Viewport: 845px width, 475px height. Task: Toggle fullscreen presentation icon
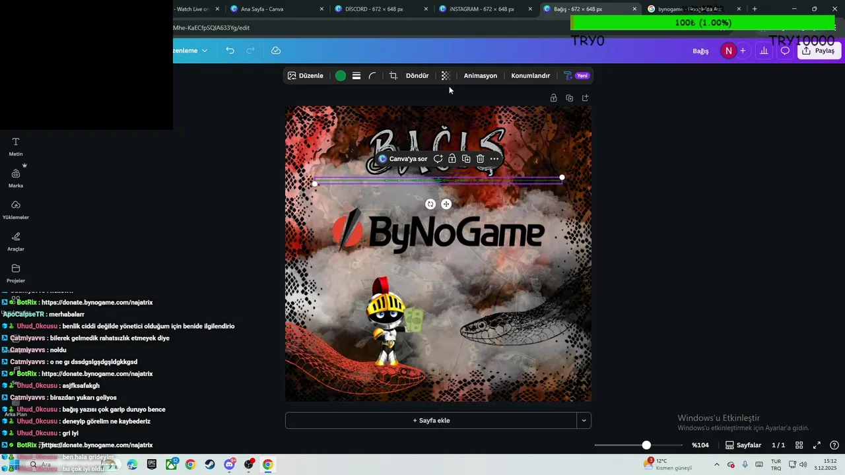tap(817, 445)
